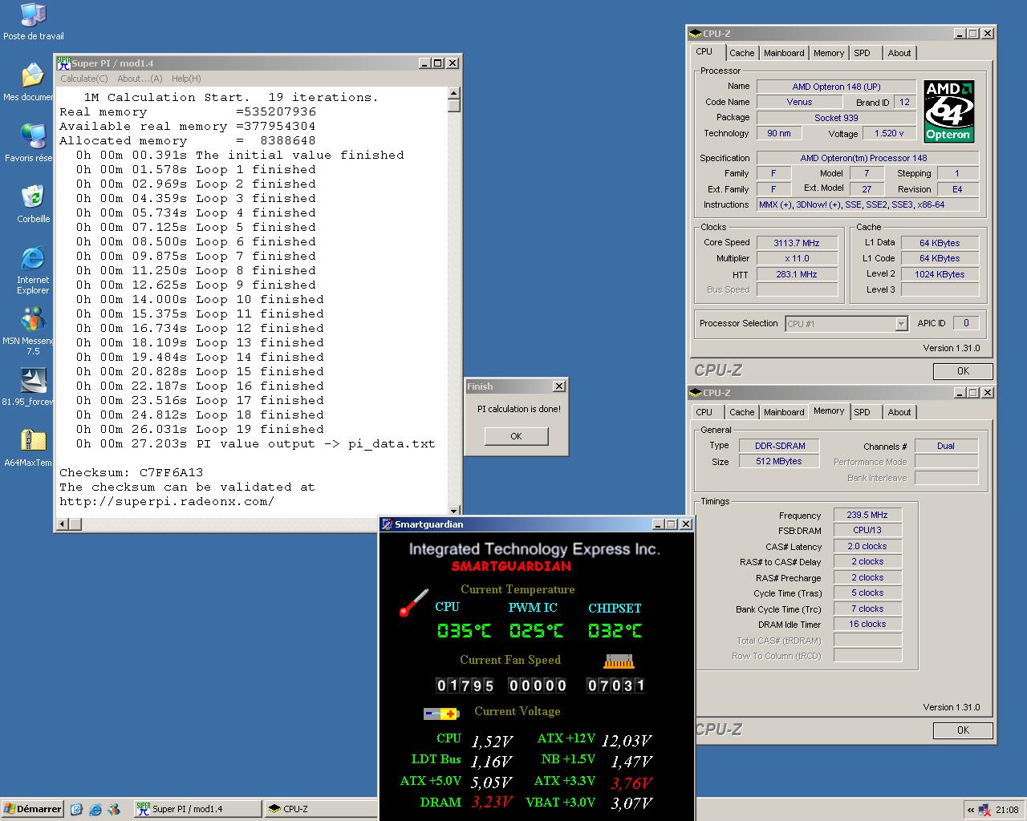Click the Super PI vertical scrollbar up arrow
This screenshot has height=821, width=1027.
coord(454,94)
